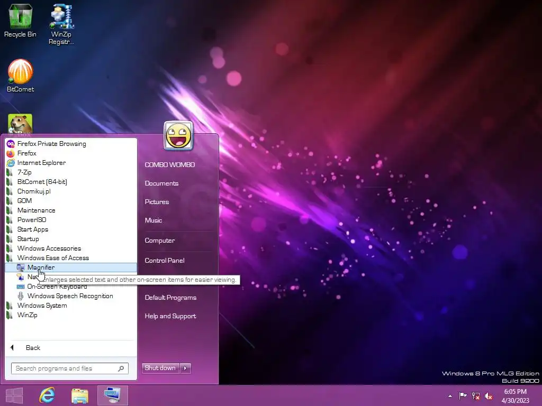Click the Internet Explorer label in programs list
This screenshot has width=542, height=406.
click(x=41, y=163)
